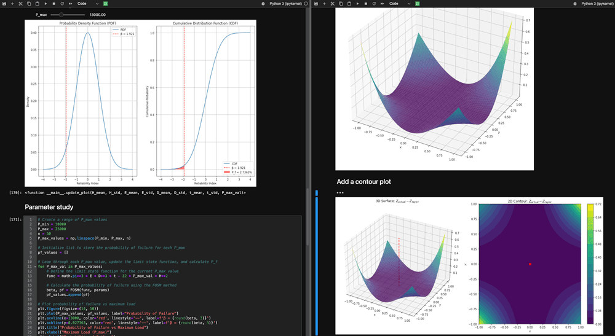Screen dimensions: 615x336
Task: Switch kernel via Python 3 (ipykernel) on right
Action: [x=597, y=4]
